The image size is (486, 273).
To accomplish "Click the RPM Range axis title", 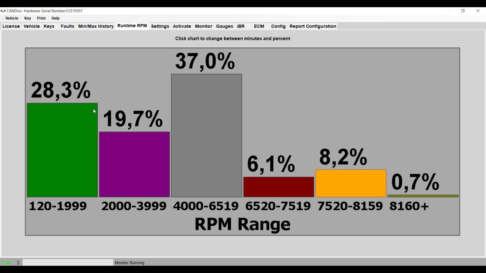I will click(x=242, y=224).
